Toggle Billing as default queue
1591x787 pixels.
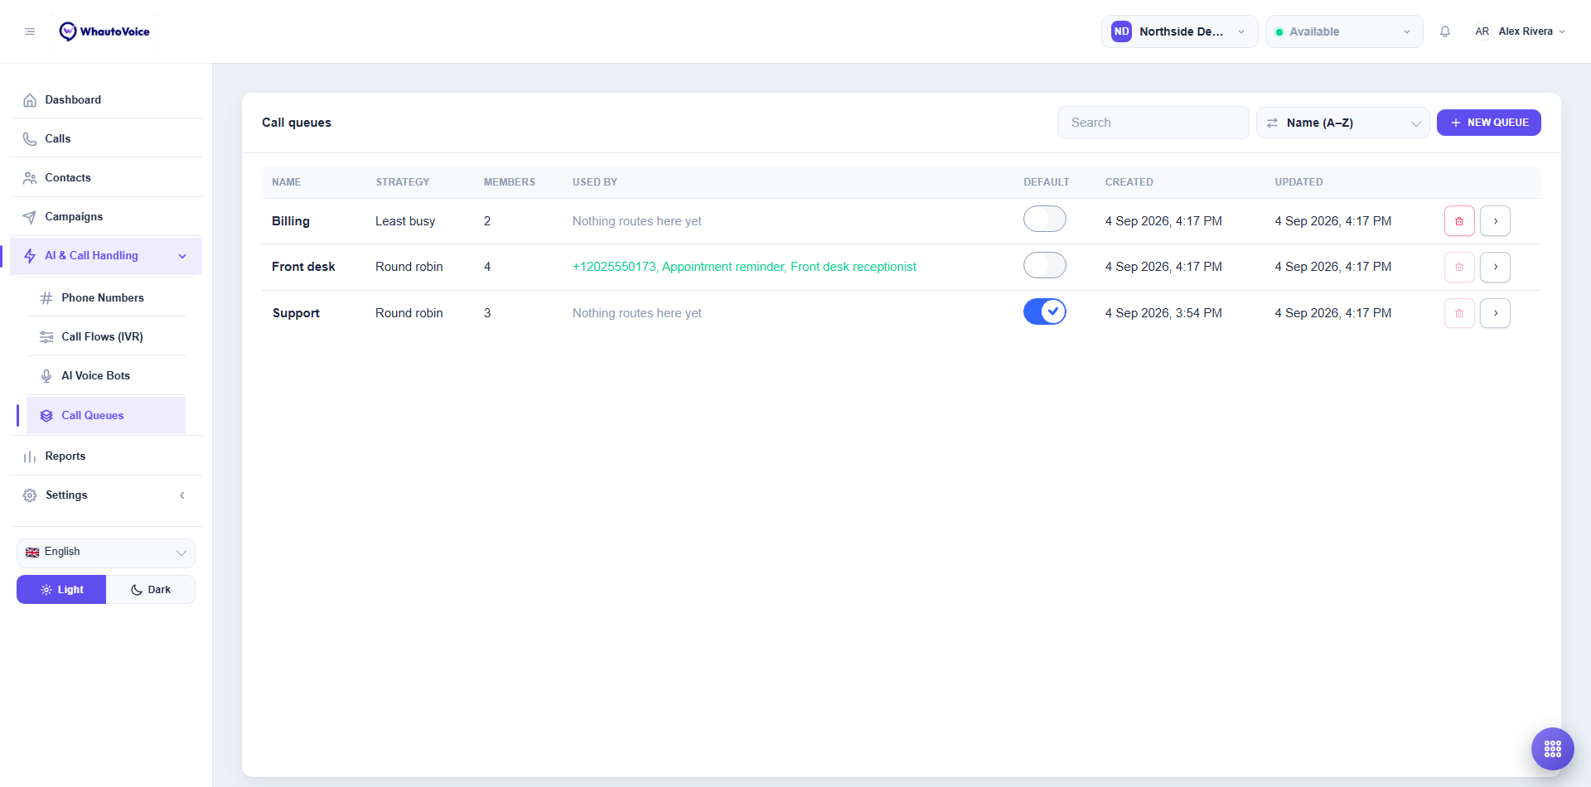tap(1045, 220)
